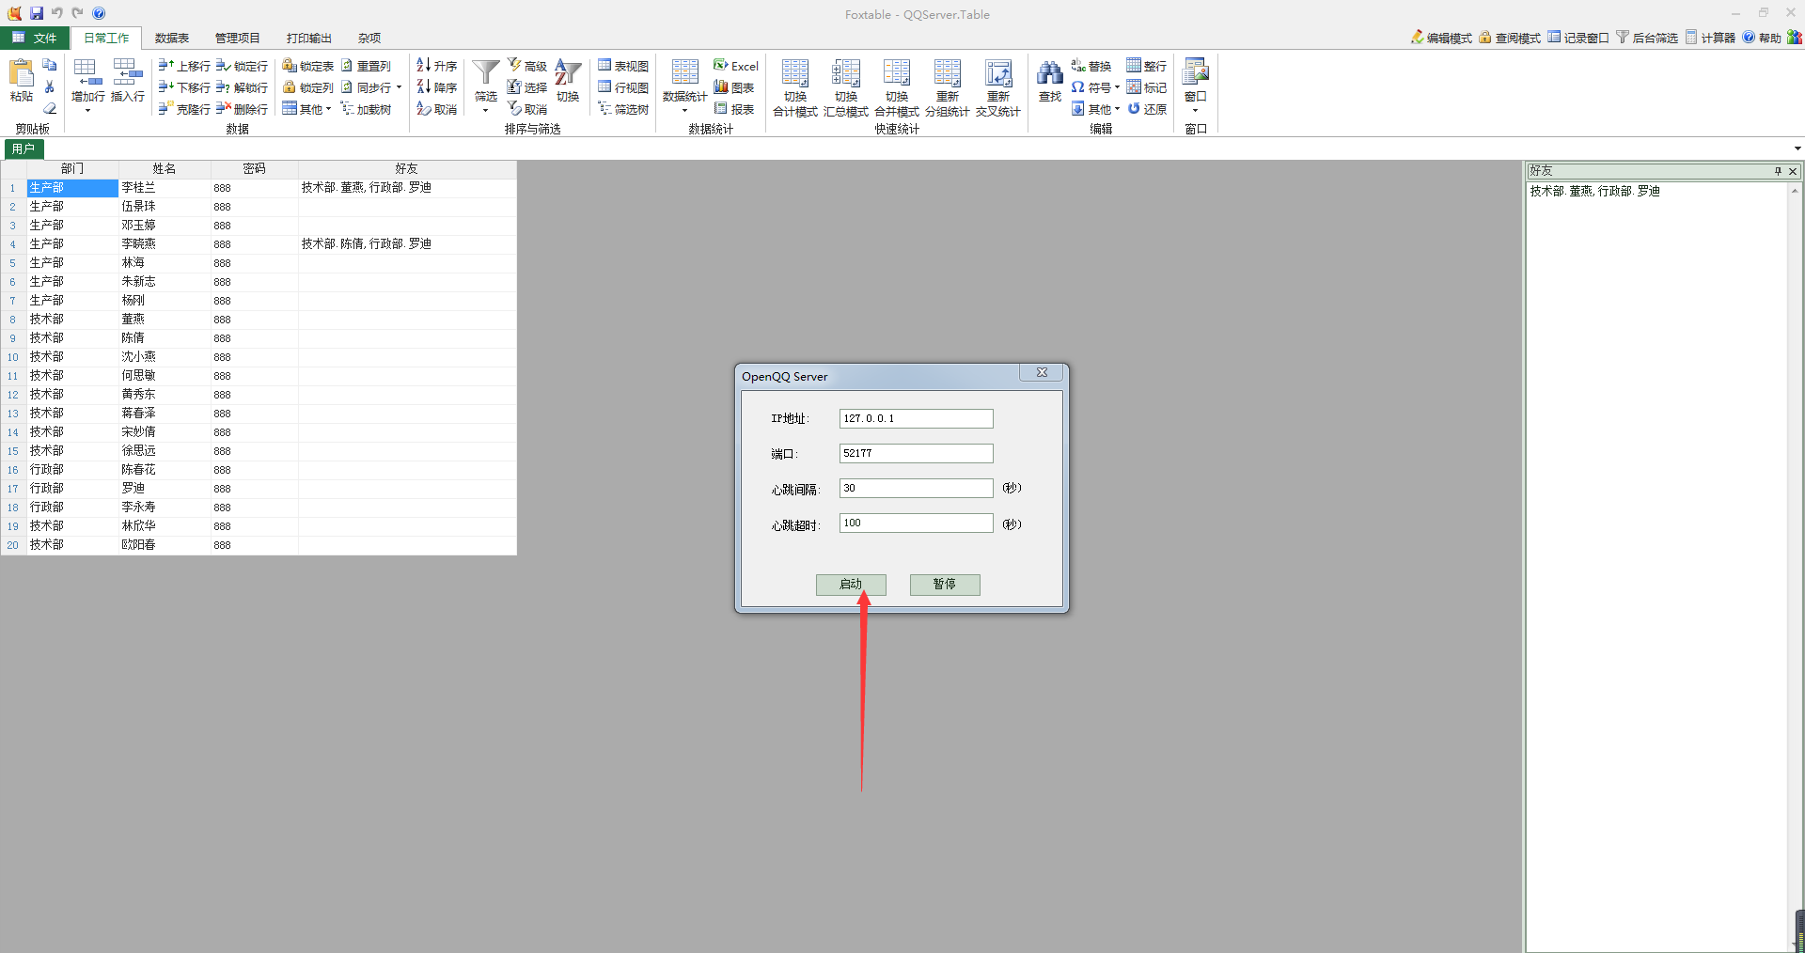
Task: Open 表视图 table view
Action: 622,66
